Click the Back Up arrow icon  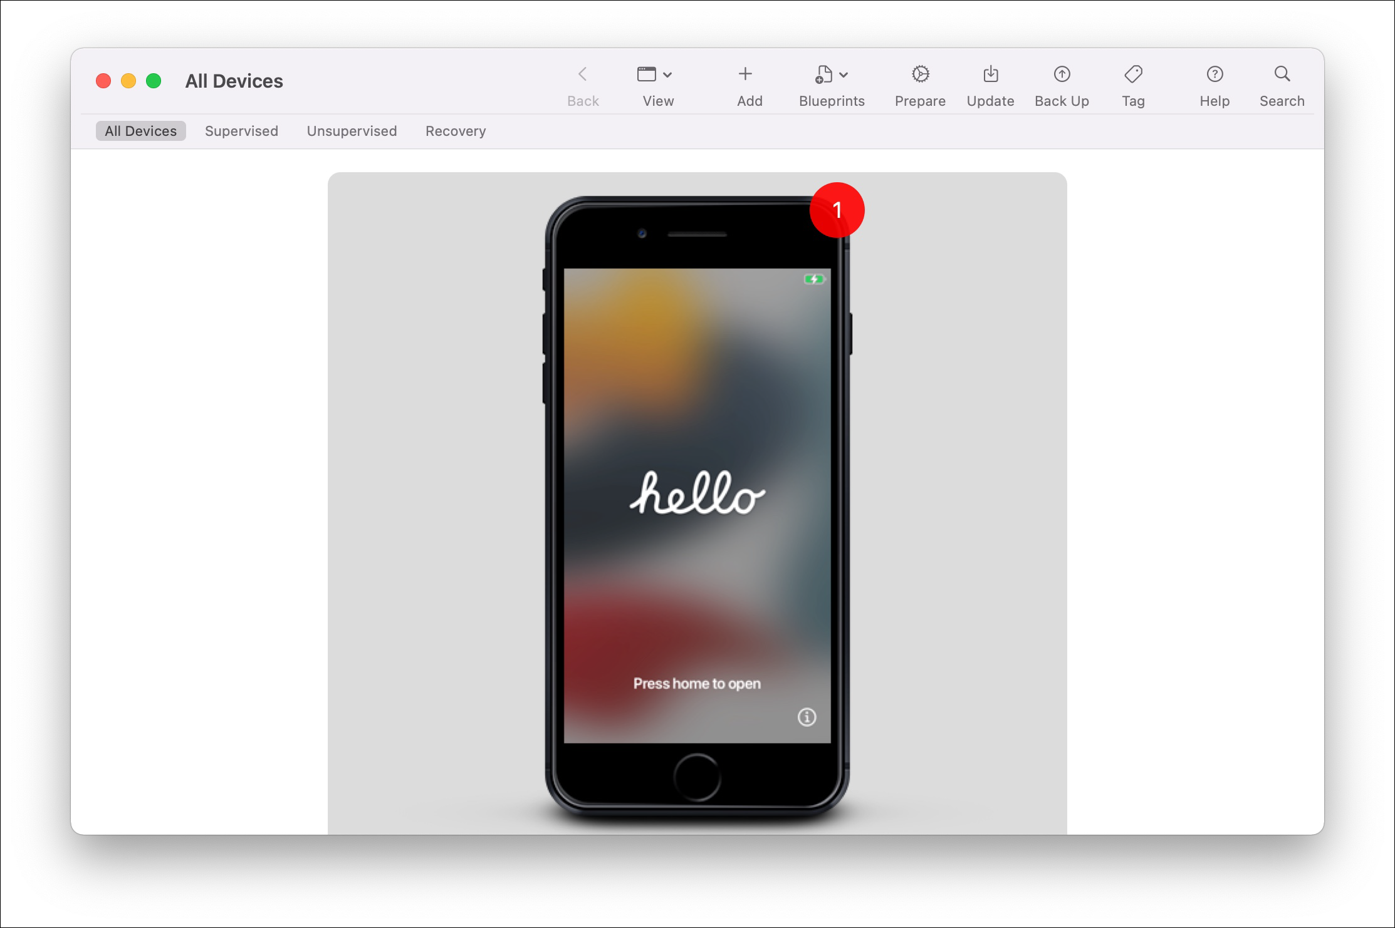coord(1062,74)
